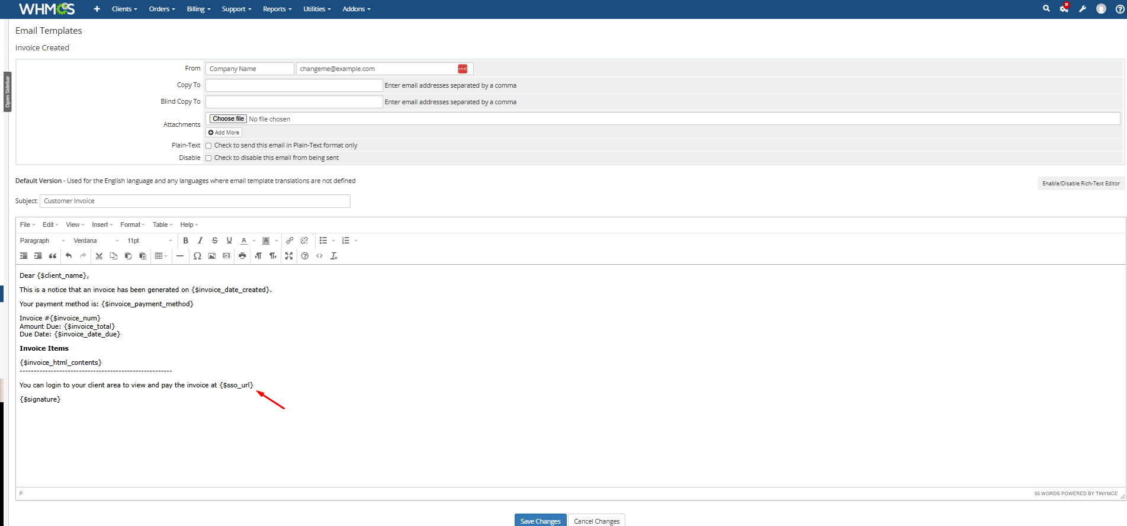Viewport: 1127px width, 526px height.
Task: Click the insert link icon
Action: coord(290,240)
